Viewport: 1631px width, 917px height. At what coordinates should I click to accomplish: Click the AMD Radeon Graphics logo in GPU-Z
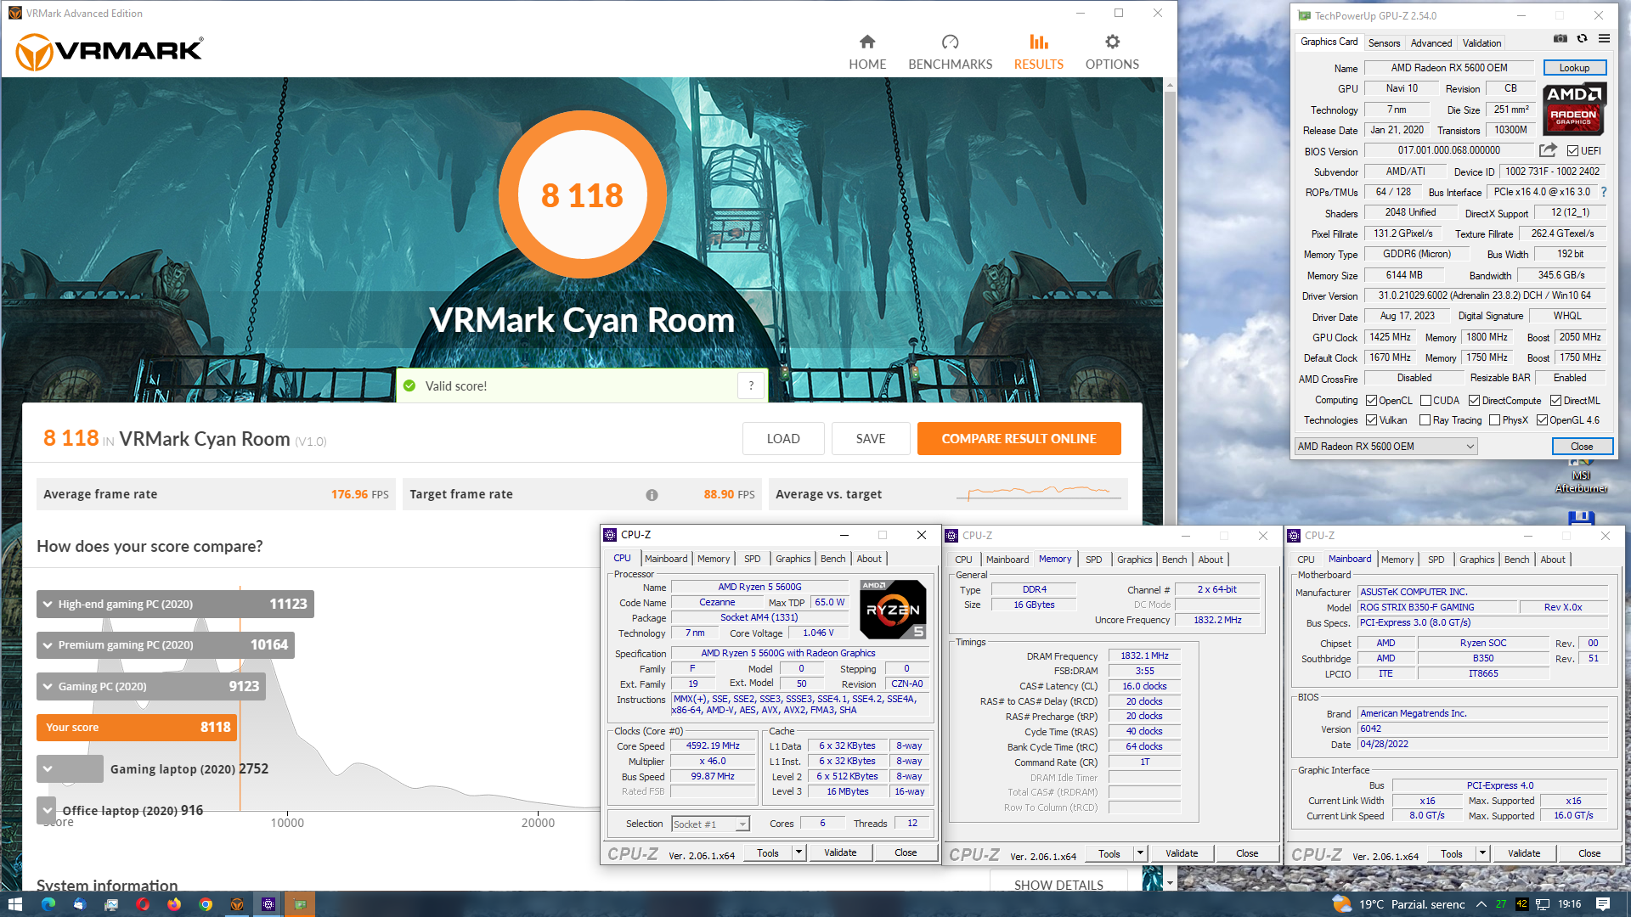click(1573, 110)
